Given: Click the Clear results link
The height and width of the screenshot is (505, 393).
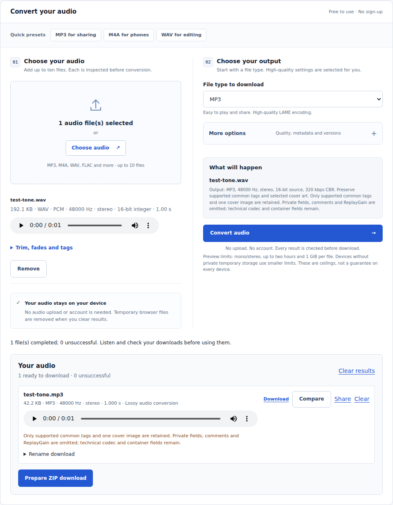Looking at the screenshot, I should [x=357, y=371].
